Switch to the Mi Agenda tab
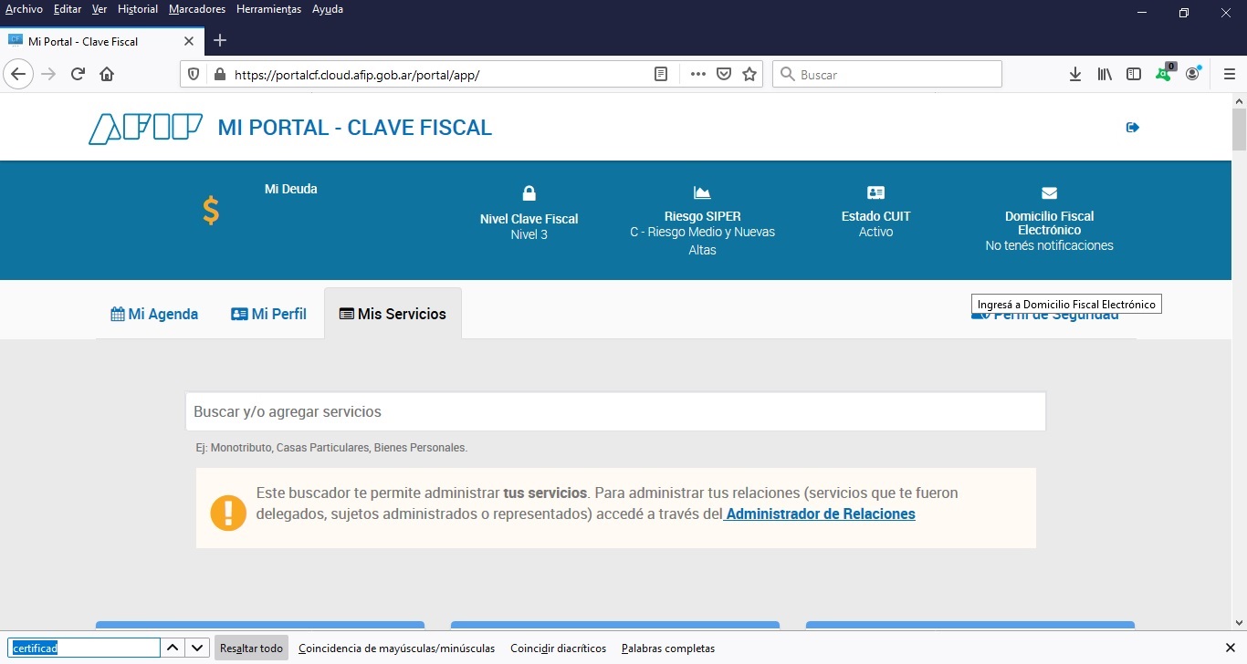Viewport: 1247px width, 664px height. [x=154, y=314]
